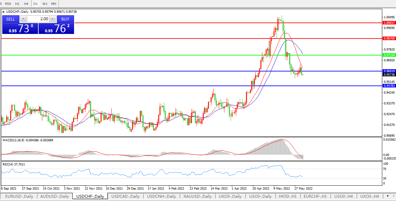Change to the W1 weekly timeframe
This screenshot has width=396, height=201.
tap(45, 4)
